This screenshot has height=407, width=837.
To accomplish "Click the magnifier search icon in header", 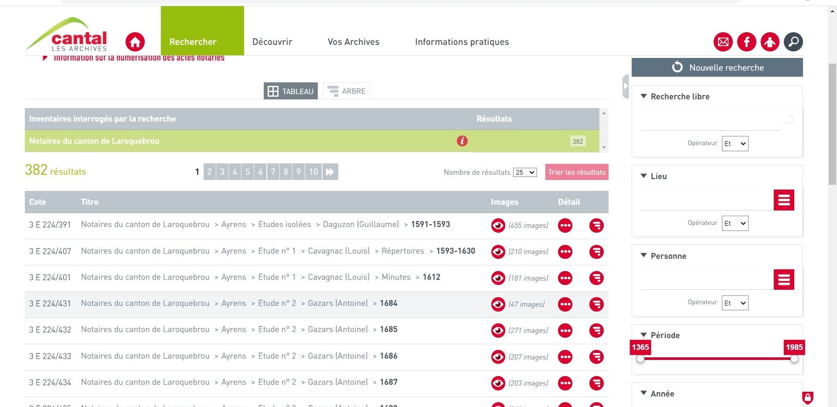I will [x=793, y=42].
